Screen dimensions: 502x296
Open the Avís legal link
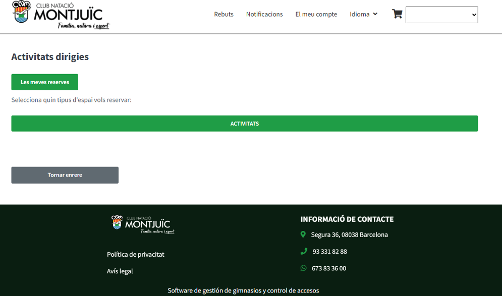[x=120, y=271]
